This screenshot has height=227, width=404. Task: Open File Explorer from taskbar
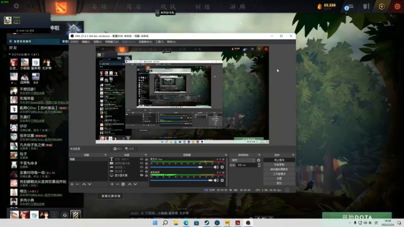[x=176, y=223]
